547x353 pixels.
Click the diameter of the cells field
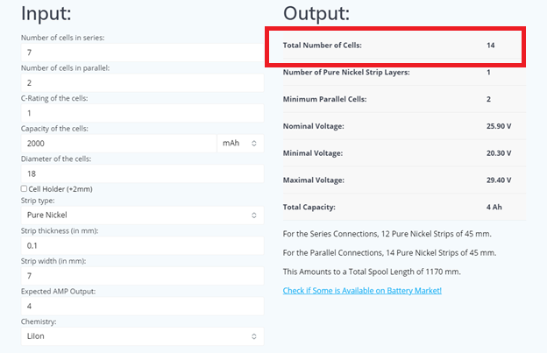[142, 173]
